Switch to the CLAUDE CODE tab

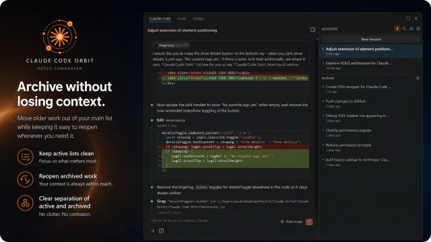click(x=160, y=19)
